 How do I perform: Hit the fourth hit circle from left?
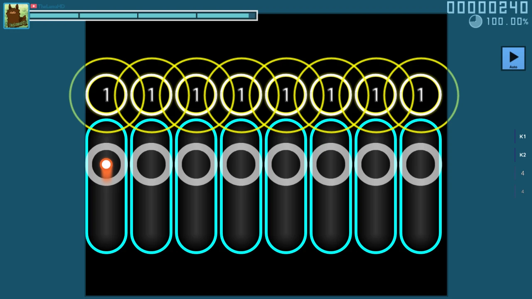(x=241, y=95)
